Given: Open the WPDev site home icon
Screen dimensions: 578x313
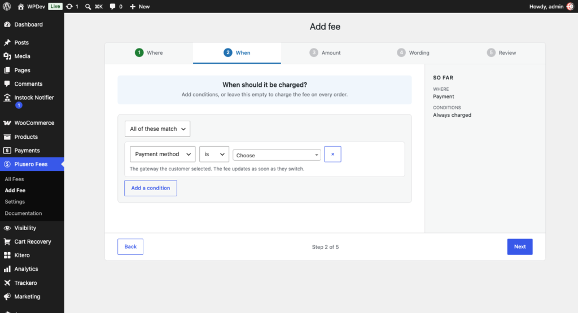Looking at the screenshot, I should click(x=21, y=7).
